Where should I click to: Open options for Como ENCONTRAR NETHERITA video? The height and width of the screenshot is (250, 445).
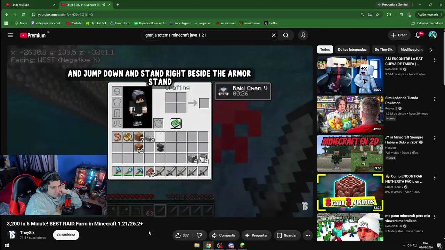point(435,178)
